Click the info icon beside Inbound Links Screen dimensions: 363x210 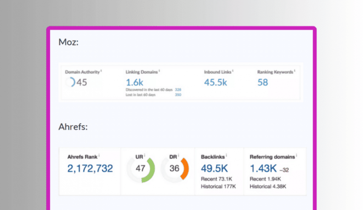point(233,71)
